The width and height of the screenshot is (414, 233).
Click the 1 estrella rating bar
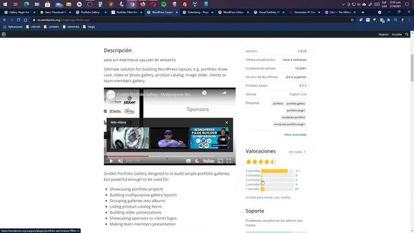(x=278, y=189)
